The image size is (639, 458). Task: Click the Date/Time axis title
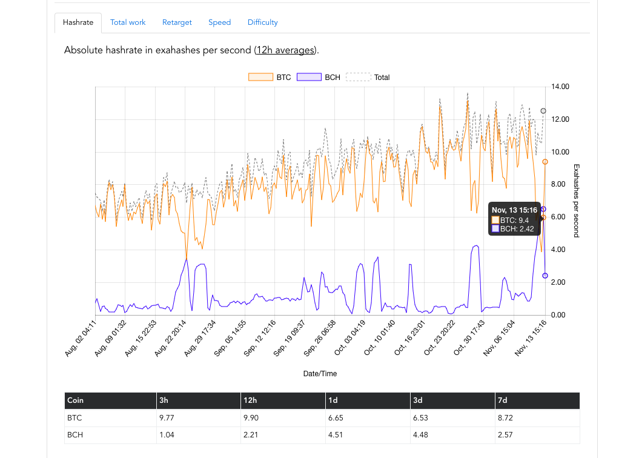click(x=320, y=374)
